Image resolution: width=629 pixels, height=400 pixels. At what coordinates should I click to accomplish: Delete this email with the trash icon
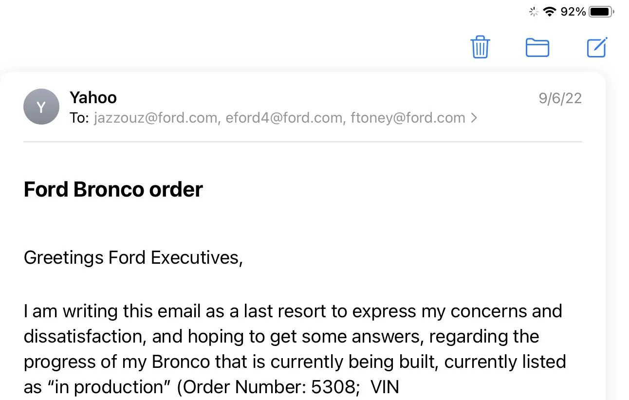pyautogui.click(x=480, y=47)
